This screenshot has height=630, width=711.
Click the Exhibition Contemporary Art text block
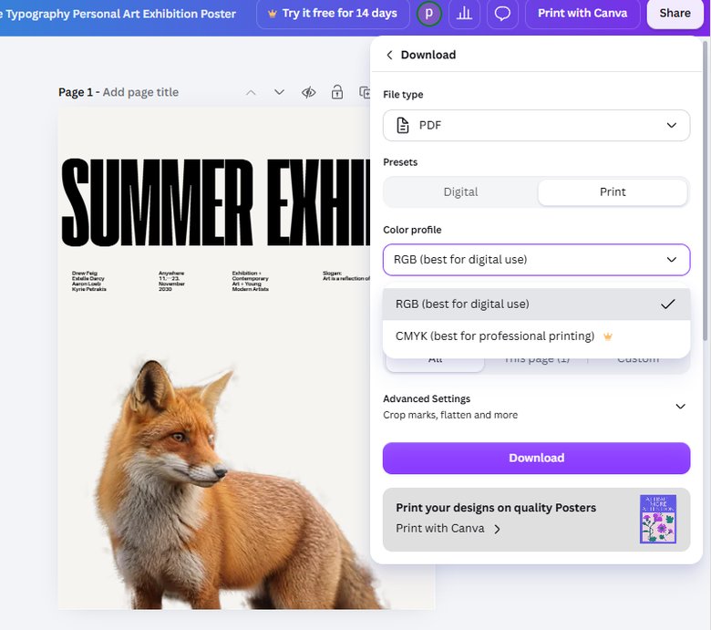coord(251,281)
